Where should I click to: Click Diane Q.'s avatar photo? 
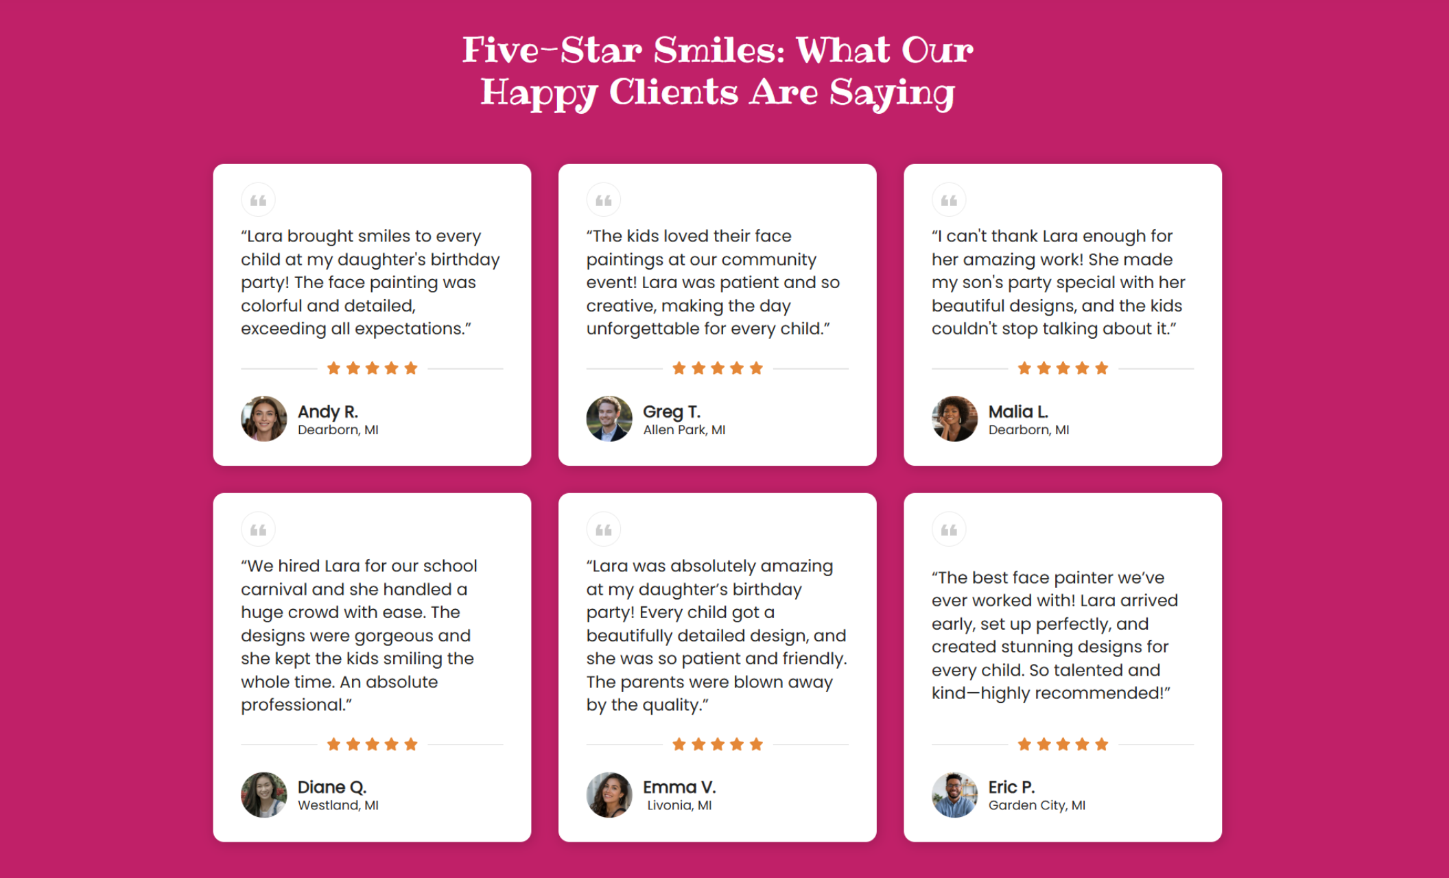(x=263, y=794)
